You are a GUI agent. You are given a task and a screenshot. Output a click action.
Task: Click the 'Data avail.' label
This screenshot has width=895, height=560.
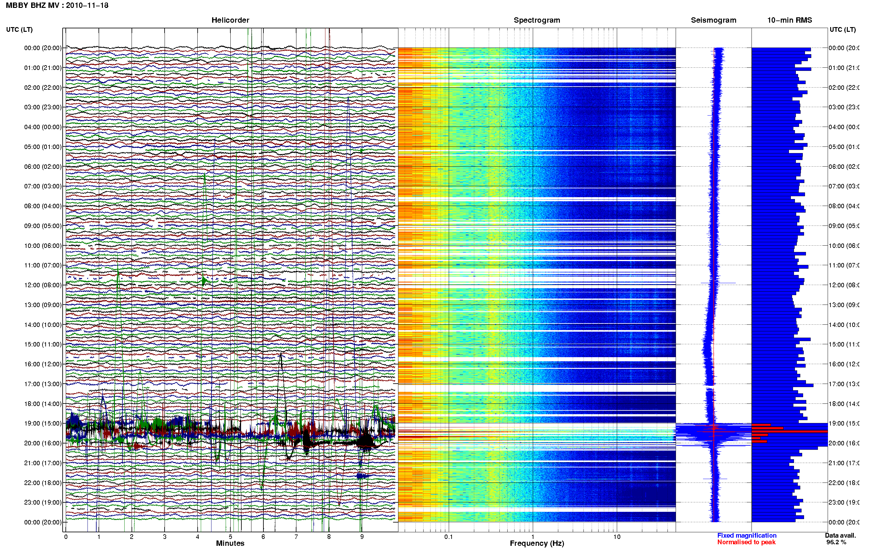pyautogui.click(x=840, y=535)
